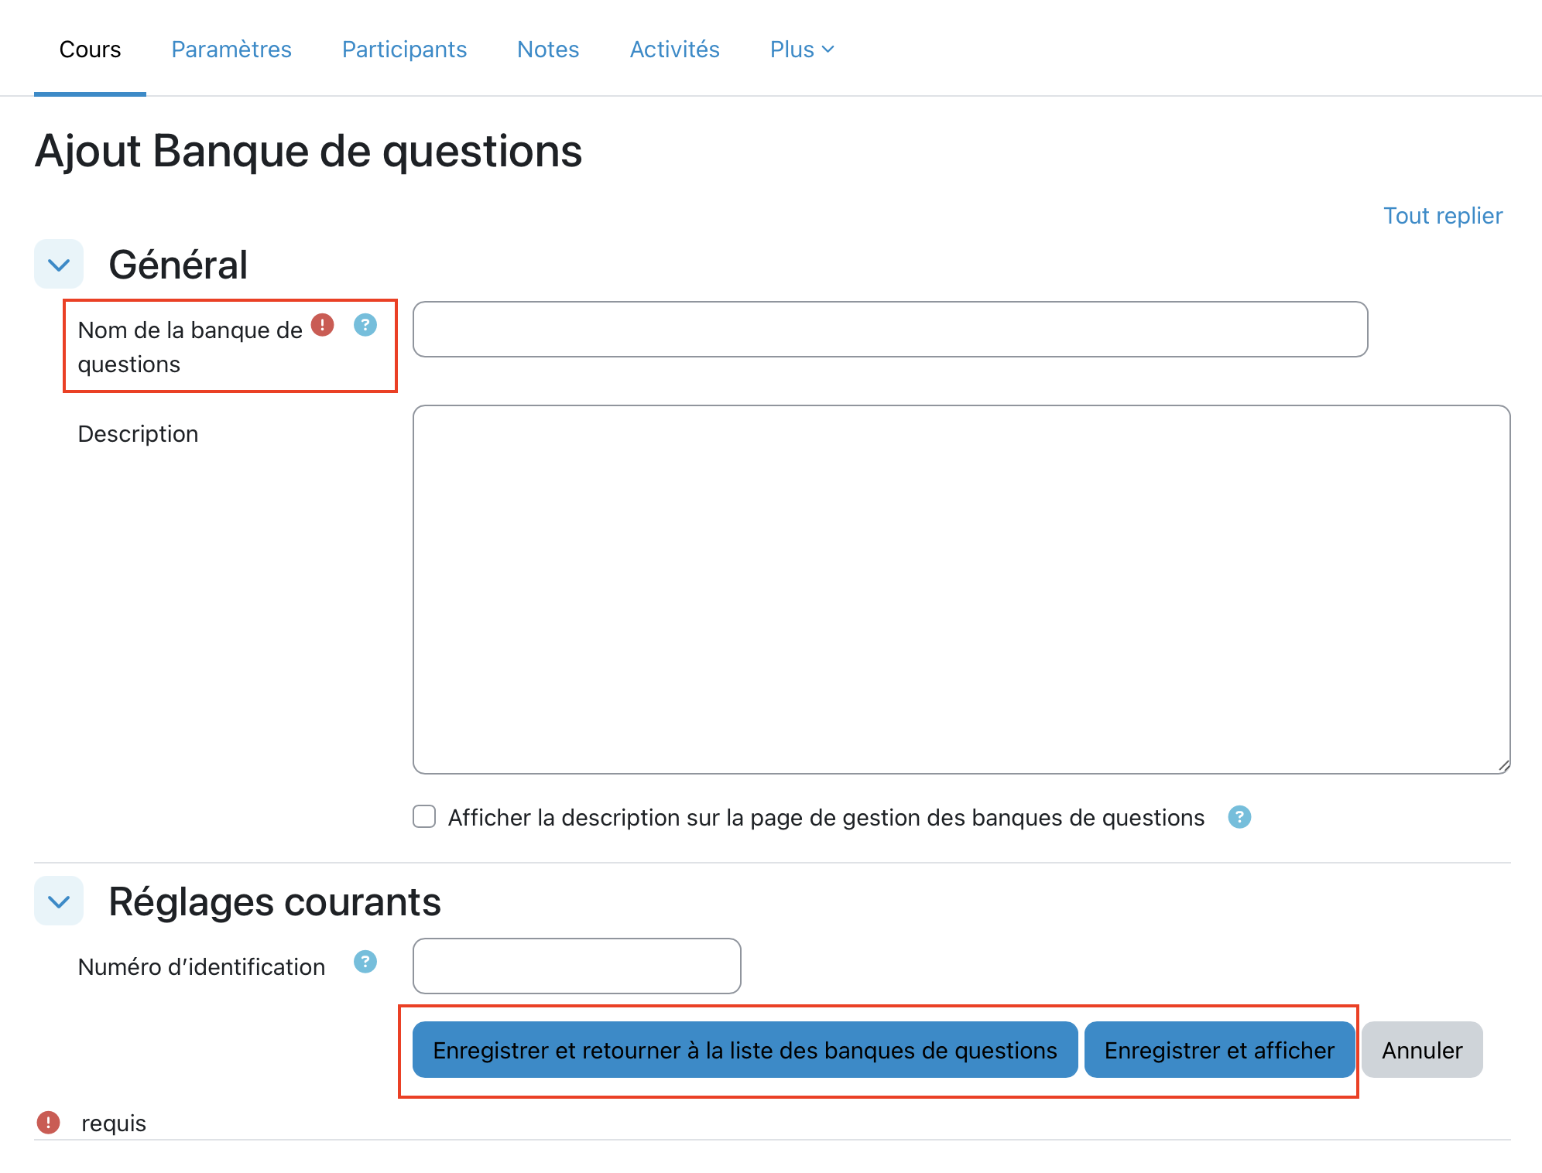Open help for Numéro d'identification

(x=365, y=962)
